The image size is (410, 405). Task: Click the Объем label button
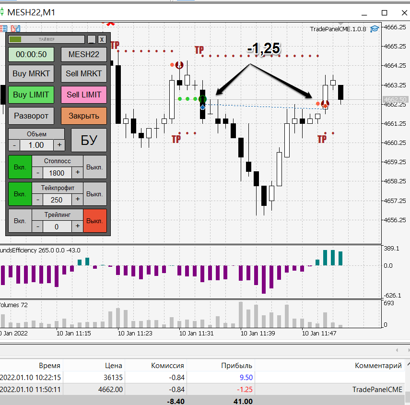[x=36, y=134]
